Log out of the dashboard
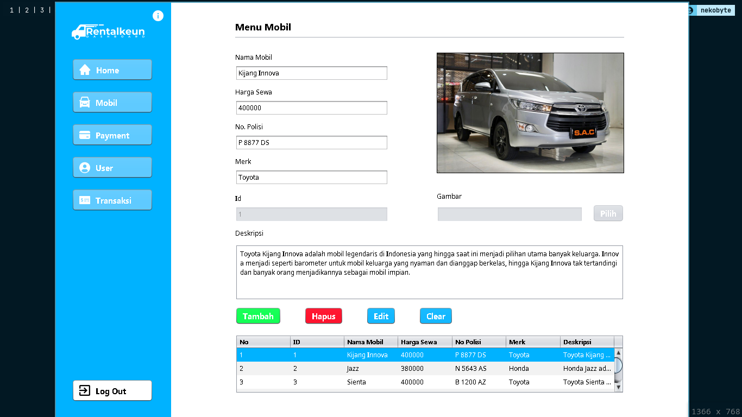The image size is (742, 417). (x=112, y=391)
